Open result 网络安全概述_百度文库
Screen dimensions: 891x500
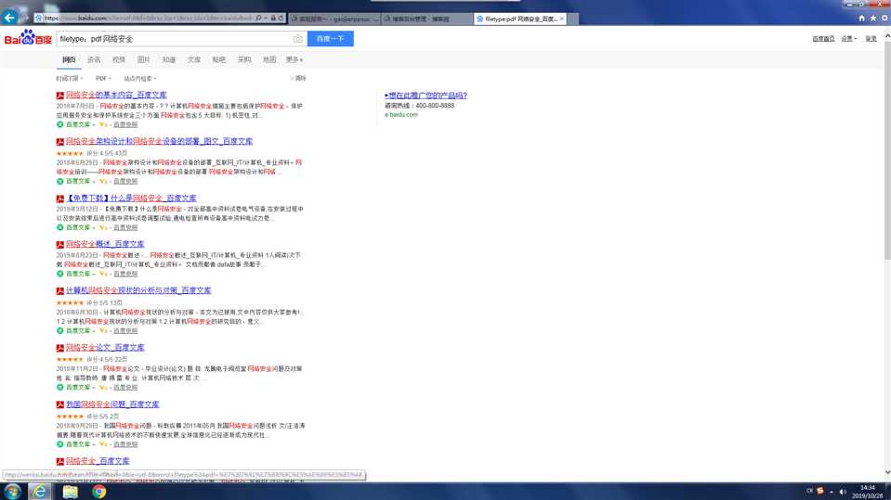click(x=105, y=244)
